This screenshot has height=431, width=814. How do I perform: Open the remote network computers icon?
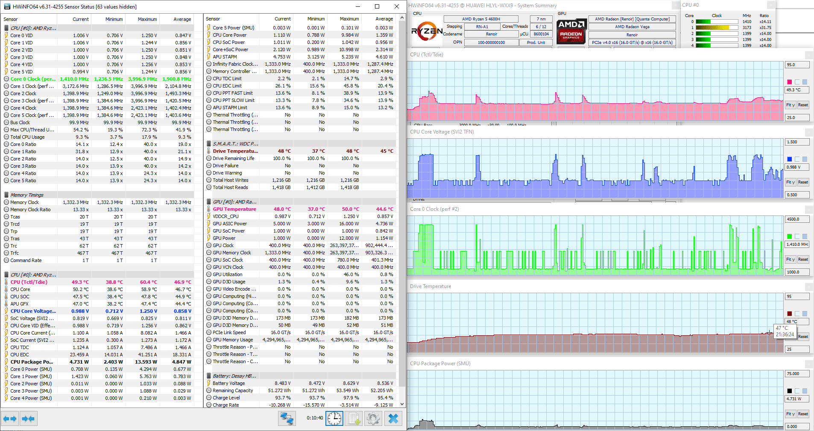click(x=287, y=419)
